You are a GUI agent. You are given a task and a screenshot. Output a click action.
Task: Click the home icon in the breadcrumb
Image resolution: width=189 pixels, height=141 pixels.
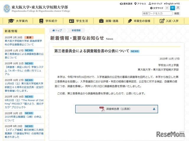(x=54, y=30)
